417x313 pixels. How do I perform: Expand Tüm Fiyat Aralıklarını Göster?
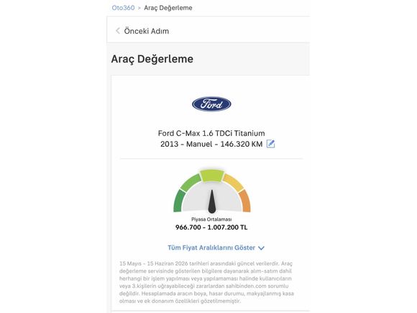[216, 248]
